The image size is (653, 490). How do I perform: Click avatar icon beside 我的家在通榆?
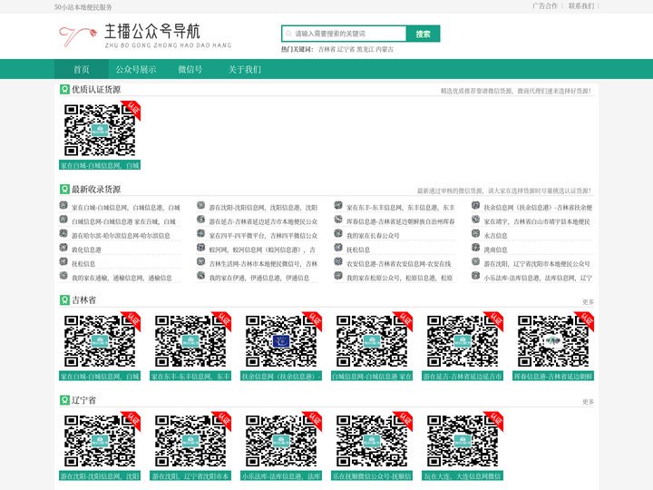click(63, 276)
